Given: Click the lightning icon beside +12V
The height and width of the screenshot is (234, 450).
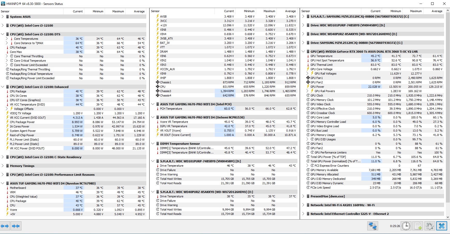Looking at the screenshot, I should pos(158,25).
